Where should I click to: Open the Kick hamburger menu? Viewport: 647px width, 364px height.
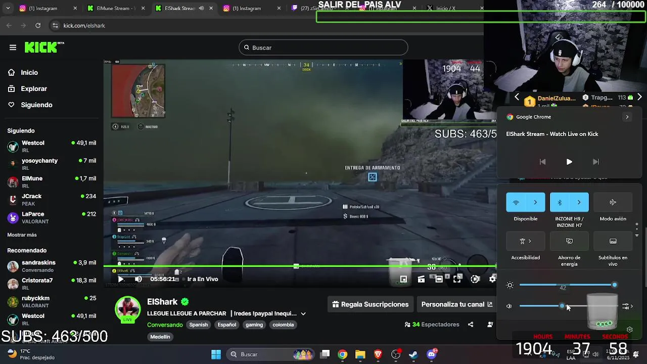(13, 48)
